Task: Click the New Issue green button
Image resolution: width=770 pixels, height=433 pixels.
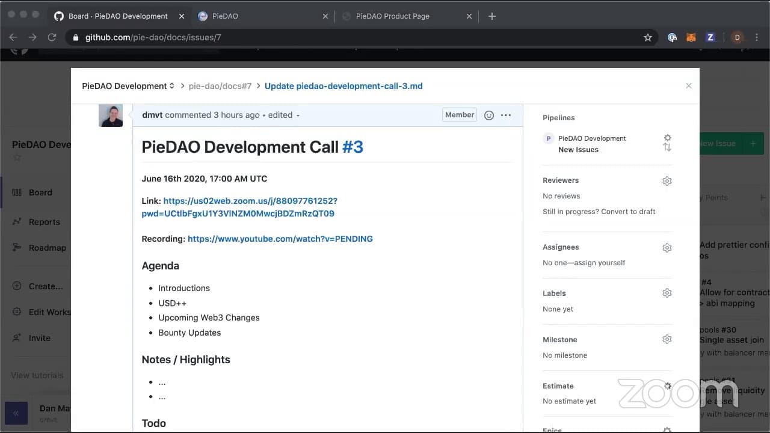Action: click(x=720, y=144)
